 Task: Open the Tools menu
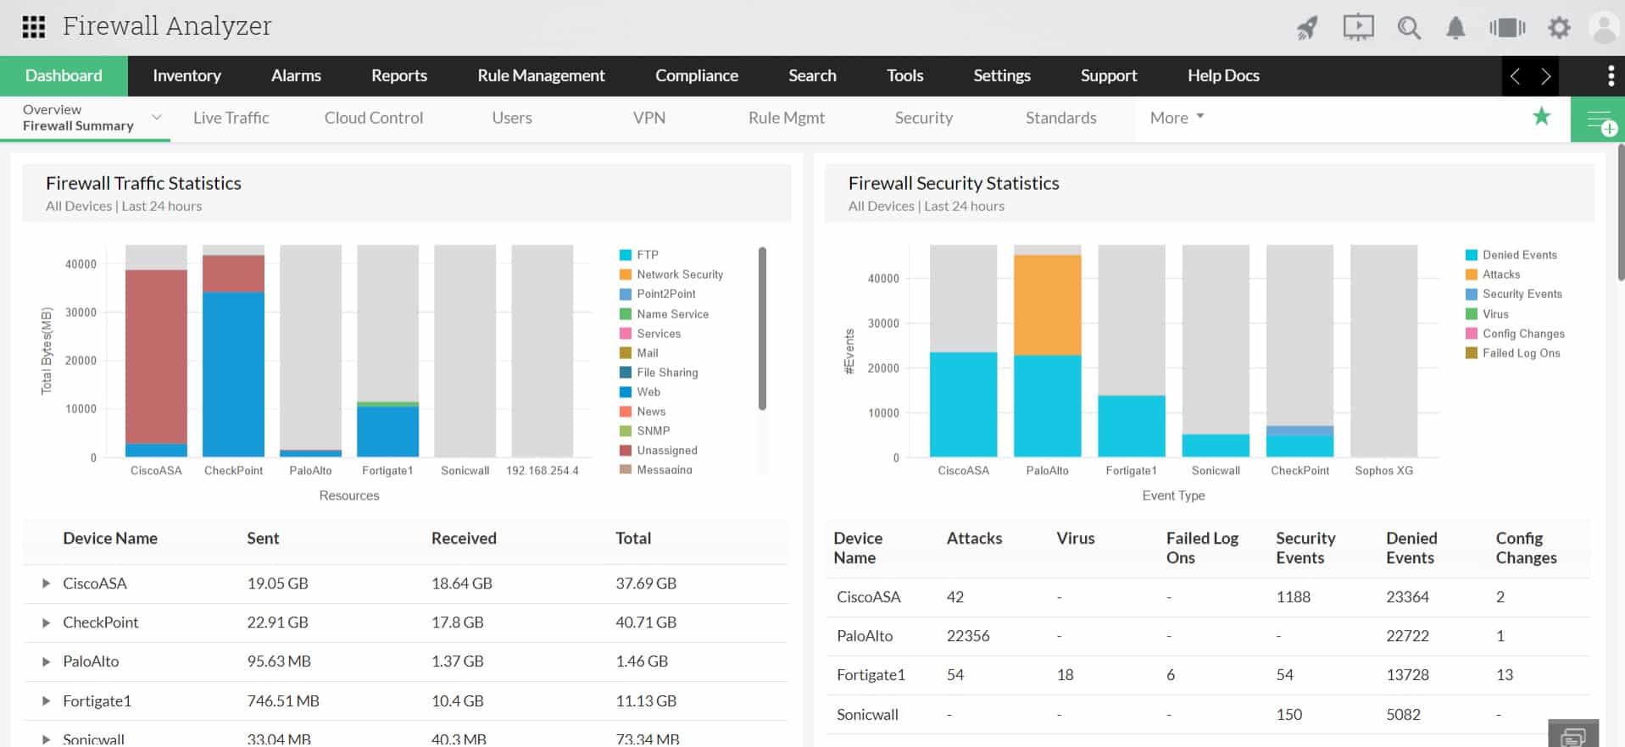[905, 75]
